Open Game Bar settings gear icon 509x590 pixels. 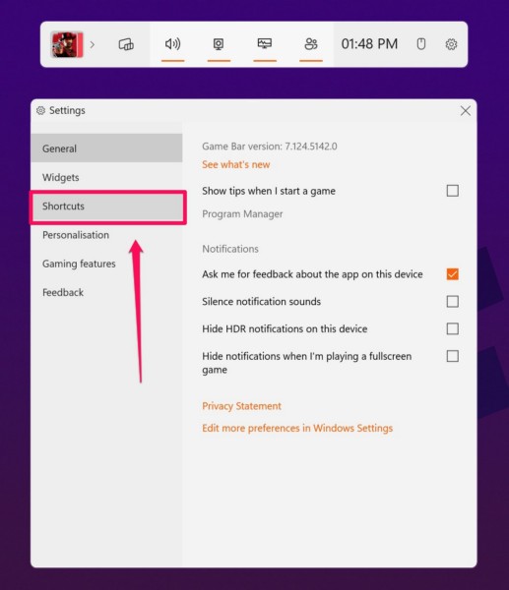click(451, 44)
